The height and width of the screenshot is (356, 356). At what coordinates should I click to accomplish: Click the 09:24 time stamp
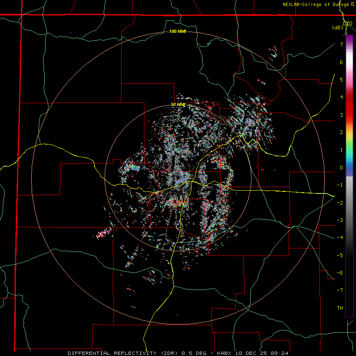pyautogui.click(x=279, y=353)
